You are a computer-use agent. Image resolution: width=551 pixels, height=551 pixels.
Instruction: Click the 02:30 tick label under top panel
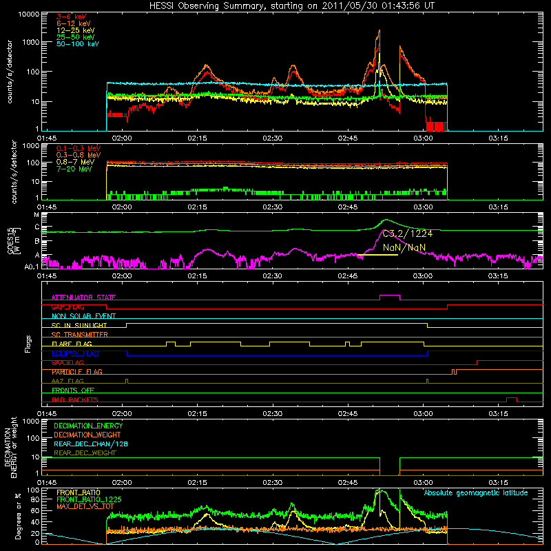272,138
